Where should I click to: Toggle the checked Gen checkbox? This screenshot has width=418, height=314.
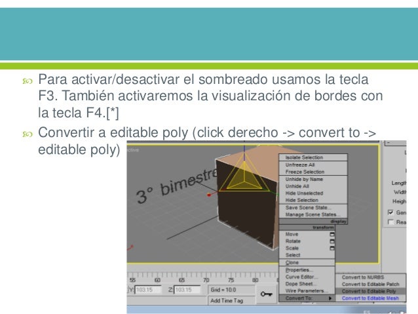click(390, 212)
